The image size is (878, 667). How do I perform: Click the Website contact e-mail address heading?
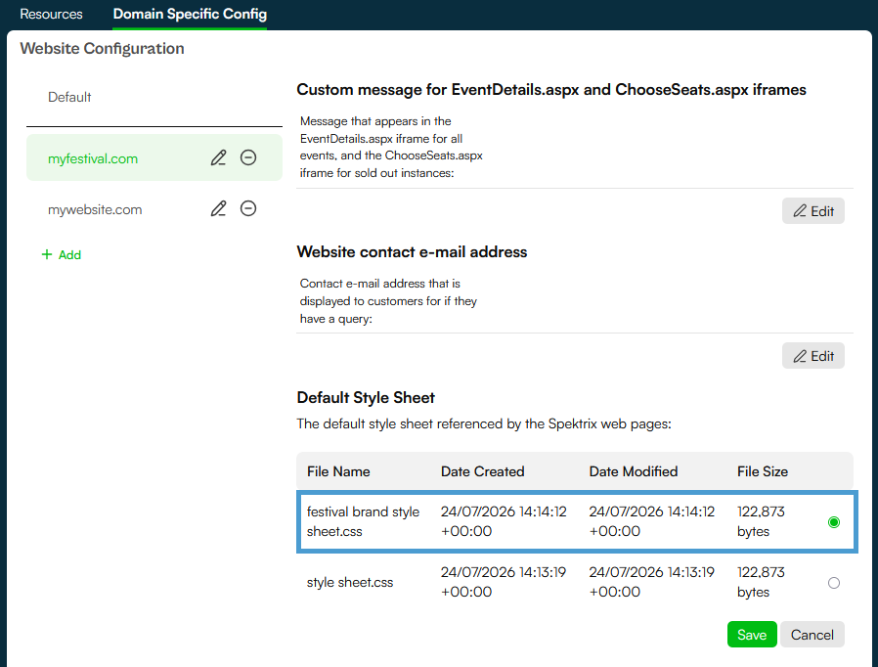[413, 252]
